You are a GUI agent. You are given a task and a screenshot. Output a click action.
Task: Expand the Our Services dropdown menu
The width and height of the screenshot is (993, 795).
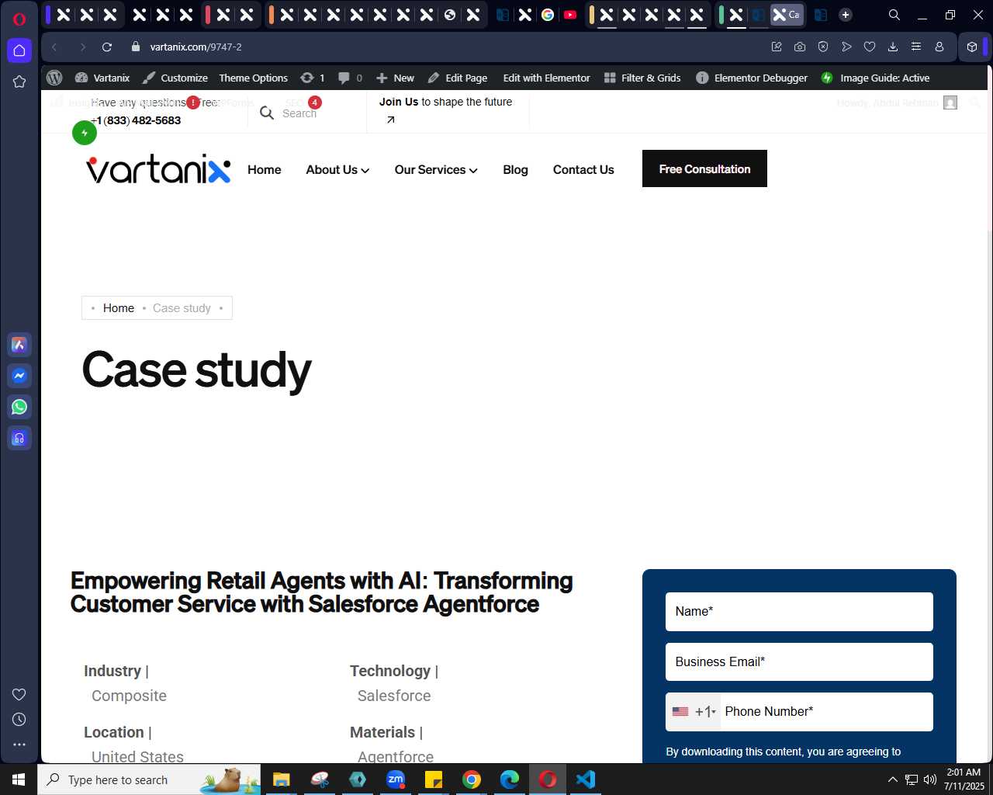coord(436,170)
